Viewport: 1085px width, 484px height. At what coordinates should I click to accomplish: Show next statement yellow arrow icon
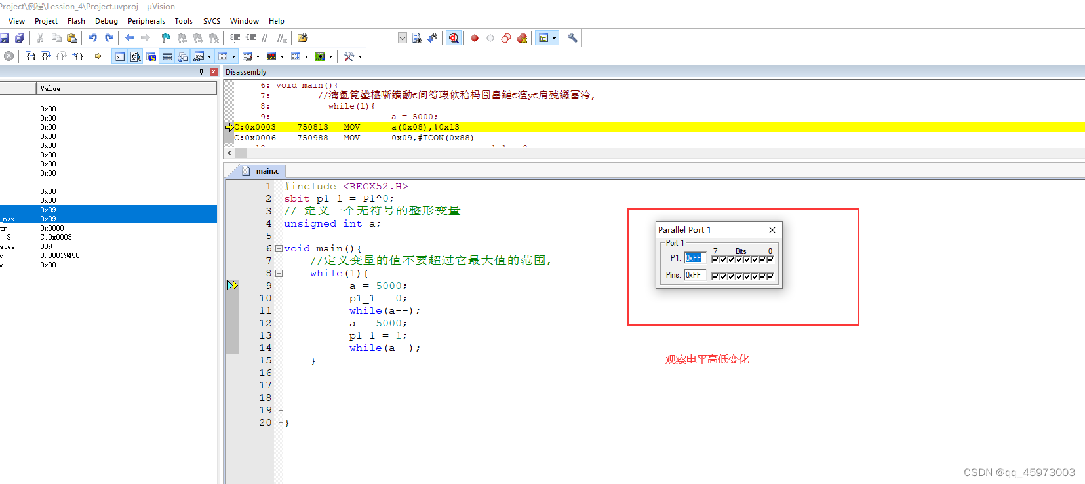tap(98, 56)
